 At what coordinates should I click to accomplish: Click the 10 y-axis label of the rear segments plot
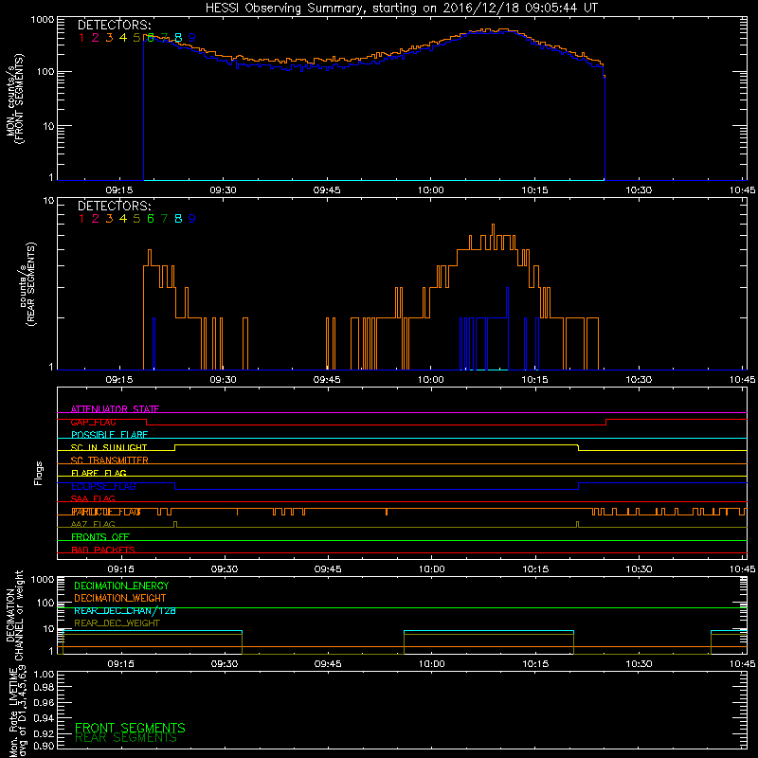49,200
